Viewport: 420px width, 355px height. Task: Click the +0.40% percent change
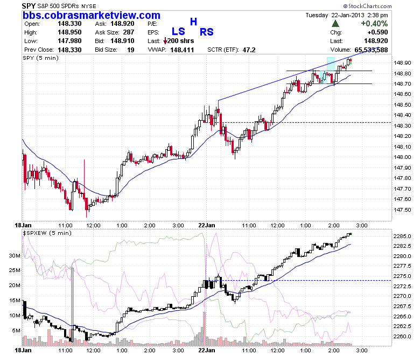pyautogui.click(x=374, y=24)
